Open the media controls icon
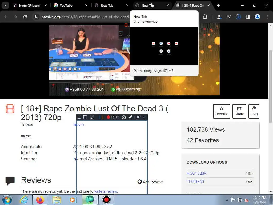 coord(229,17)
